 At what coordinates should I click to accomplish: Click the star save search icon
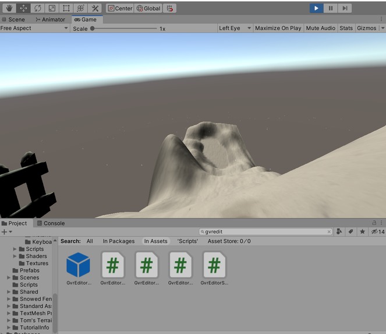pyautogui.click(x=362, y=231)
